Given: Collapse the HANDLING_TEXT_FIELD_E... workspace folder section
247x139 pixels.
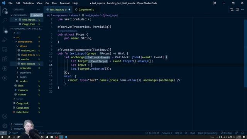Looking at the screenshot, I should click(27, 29).
